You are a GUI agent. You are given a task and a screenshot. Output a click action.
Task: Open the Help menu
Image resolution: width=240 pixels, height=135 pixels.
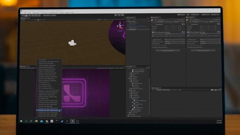click(x=72, y=13)
